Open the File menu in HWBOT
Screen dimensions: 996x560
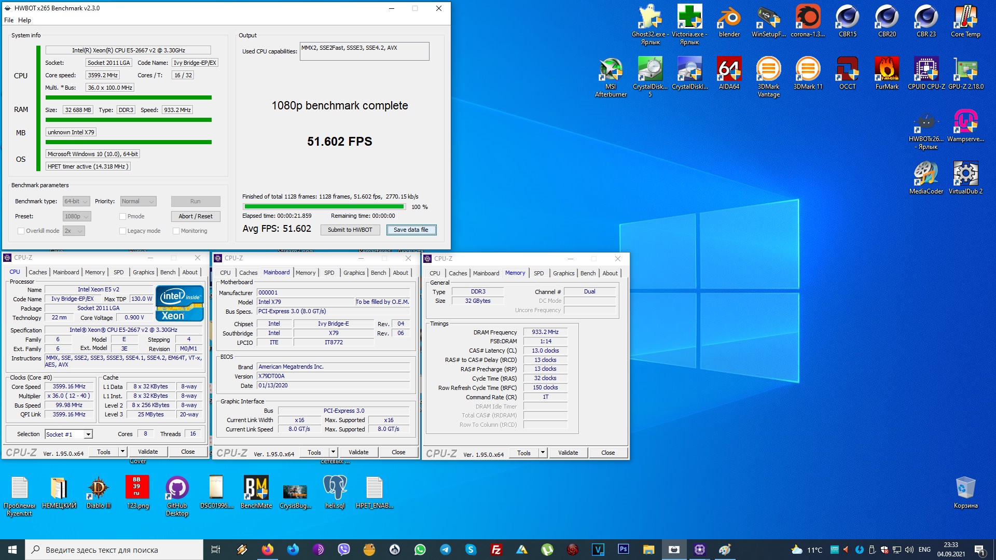click(x=9, y=20)
